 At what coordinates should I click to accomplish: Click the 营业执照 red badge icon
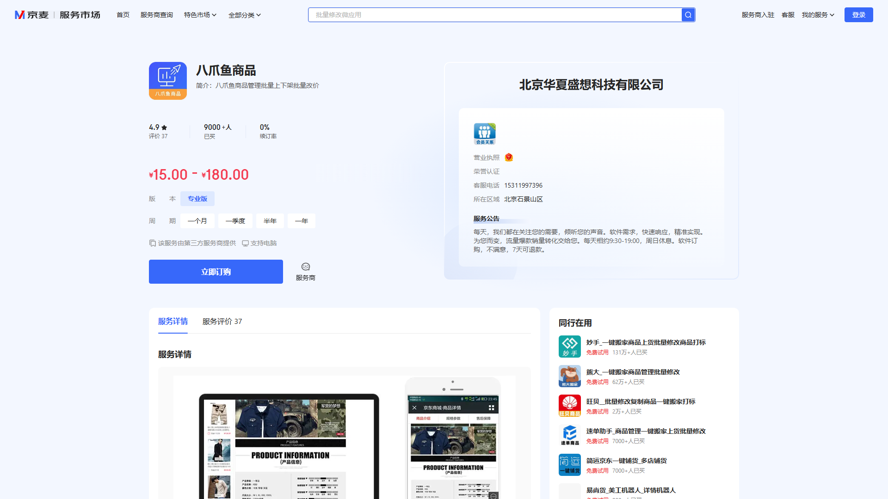point(509,158)
